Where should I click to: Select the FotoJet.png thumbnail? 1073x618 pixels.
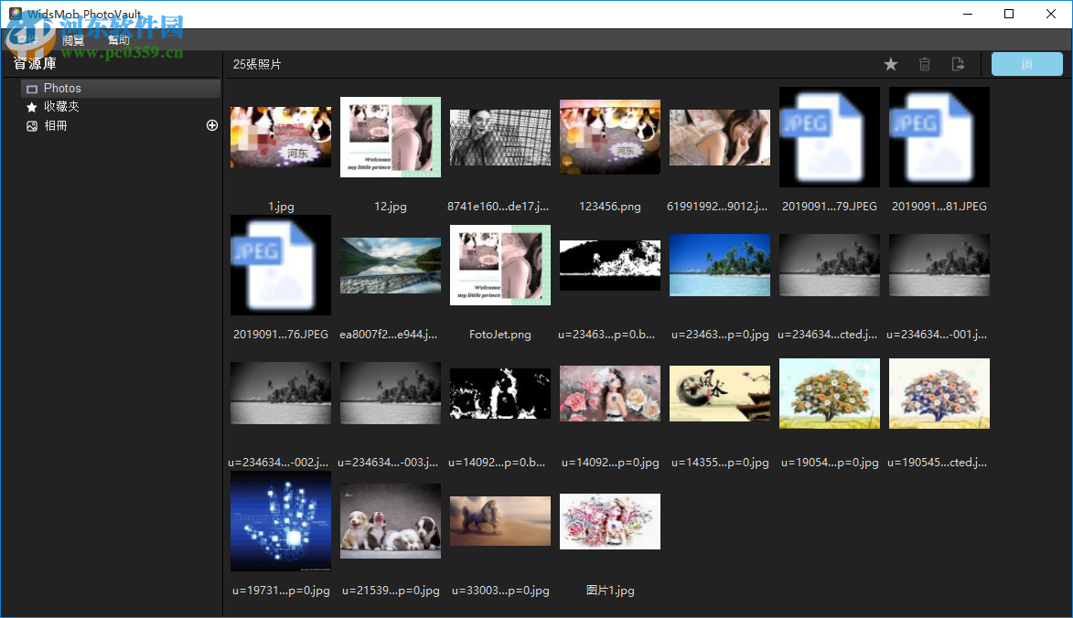coord(499,265)
